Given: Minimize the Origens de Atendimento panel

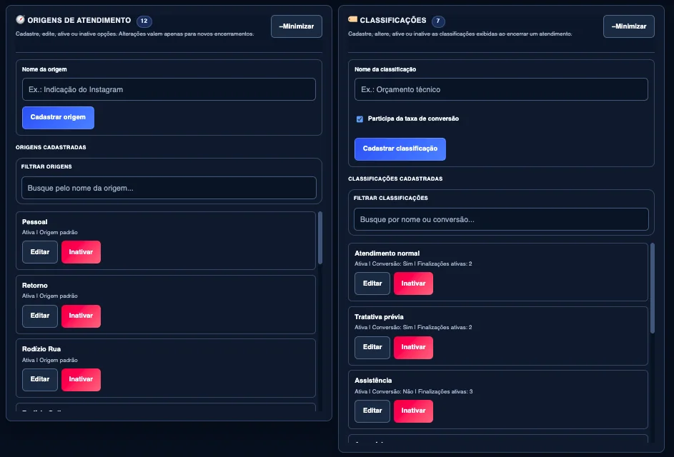Looking at the screenshot, I should [297, 26].
